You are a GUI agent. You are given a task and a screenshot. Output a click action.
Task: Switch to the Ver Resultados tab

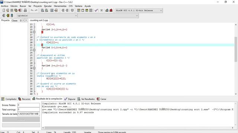point(86,99)
